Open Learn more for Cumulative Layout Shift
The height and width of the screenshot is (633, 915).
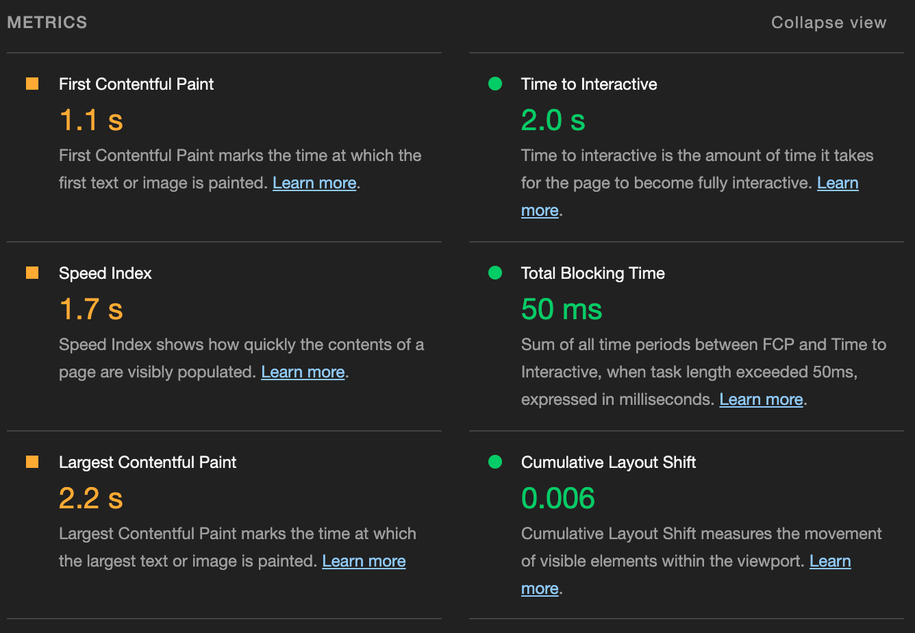tap(830, 561)
